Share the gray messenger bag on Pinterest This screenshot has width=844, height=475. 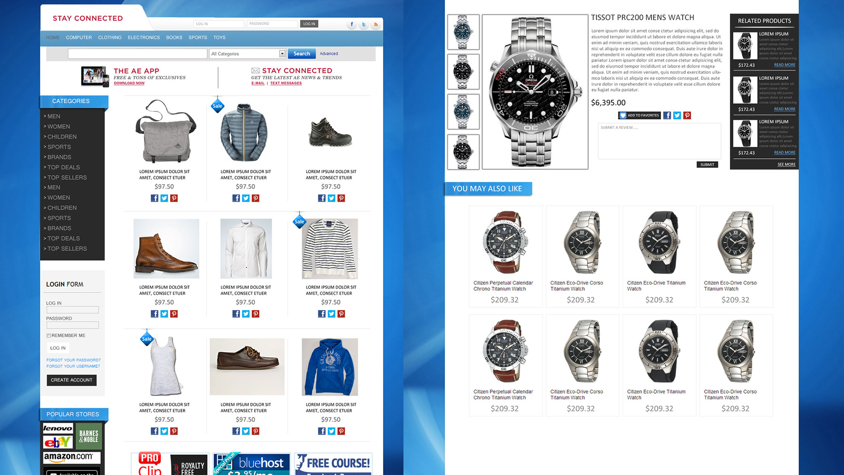174,198
